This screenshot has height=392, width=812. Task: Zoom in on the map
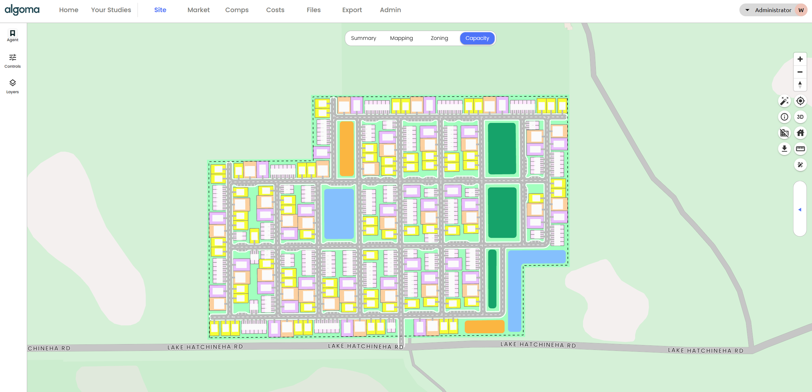pos(800,59)
